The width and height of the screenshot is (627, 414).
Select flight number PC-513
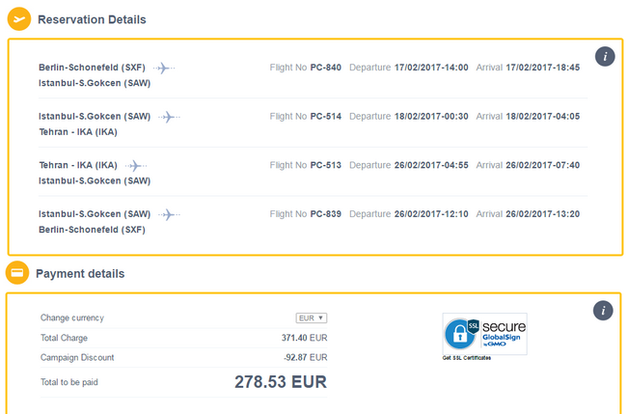tap(325, 165)
